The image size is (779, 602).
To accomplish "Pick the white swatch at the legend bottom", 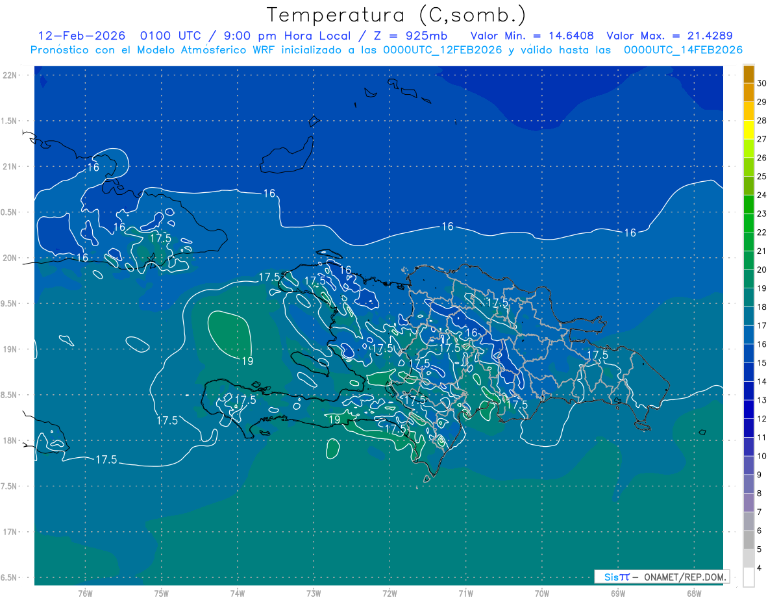I will [x=748, y=577].
